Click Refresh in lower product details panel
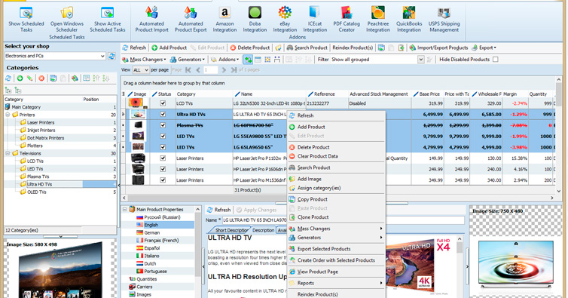568x298 pixels. [x=218, y=210]
